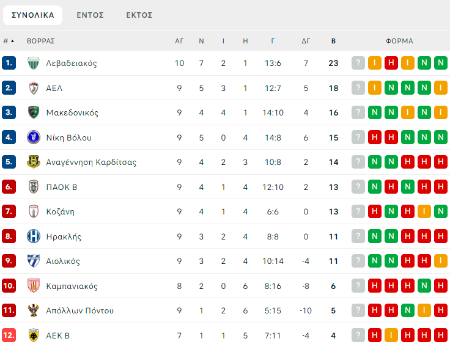This screenshot has height=347, width=450.
Task: Click Λεβαδειακός's upcoming match question mark badge
Action: [358, 63]
